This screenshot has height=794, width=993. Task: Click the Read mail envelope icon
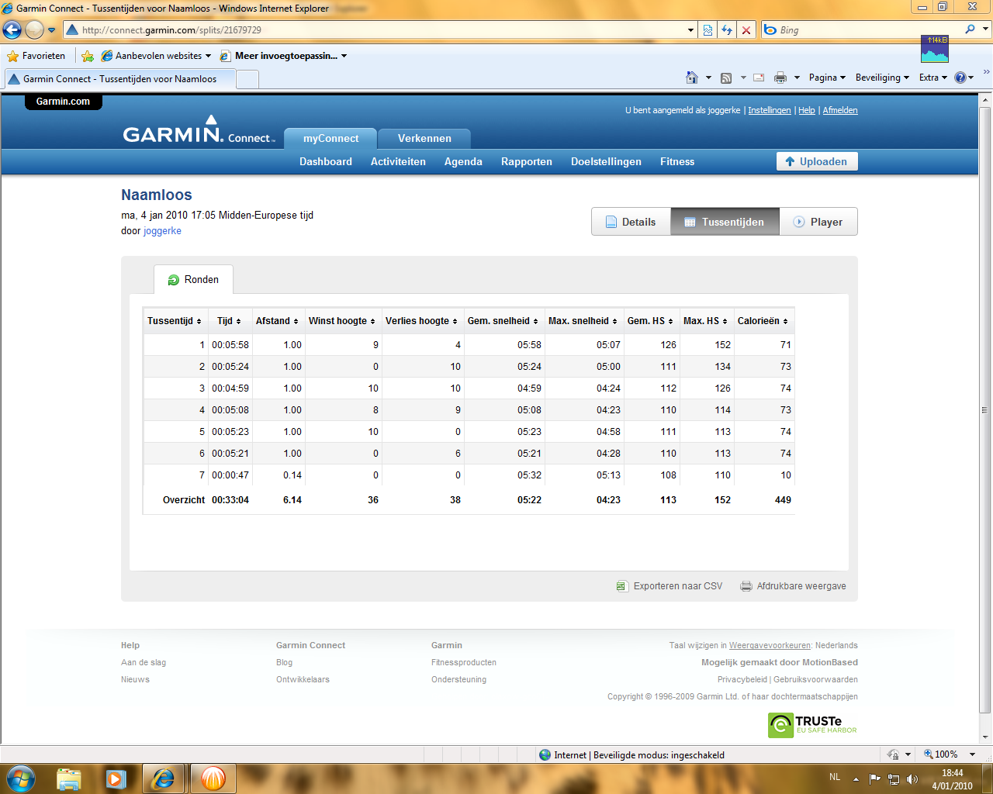pos(759,78)
